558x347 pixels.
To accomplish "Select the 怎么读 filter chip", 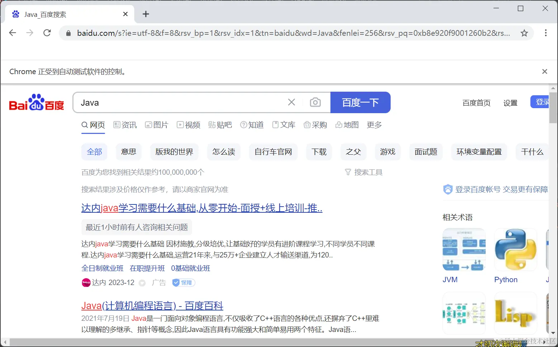I will click(224, 152).
